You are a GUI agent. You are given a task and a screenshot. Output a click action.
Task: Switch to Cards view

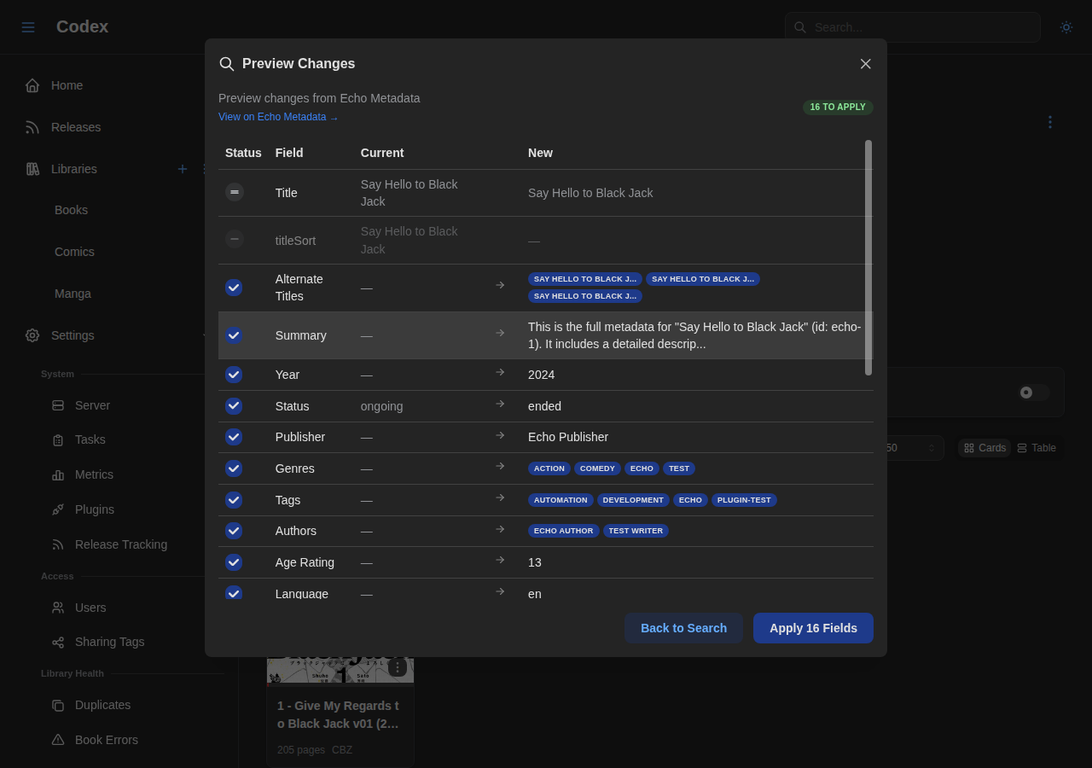[985, 448]
